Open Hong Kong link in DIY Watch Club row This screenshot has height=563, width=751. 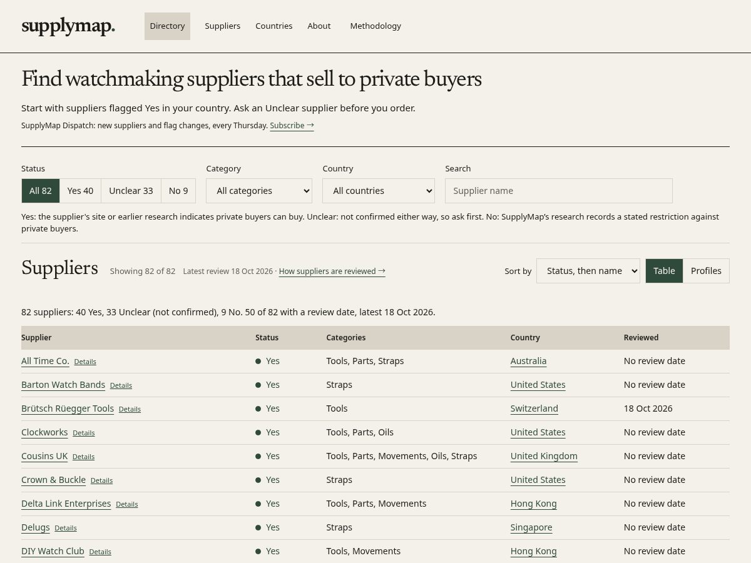tap(533, 551)
